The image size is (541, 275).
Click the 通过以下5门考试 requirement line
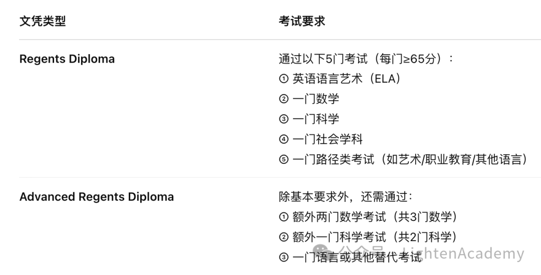[x=366, y=59]
